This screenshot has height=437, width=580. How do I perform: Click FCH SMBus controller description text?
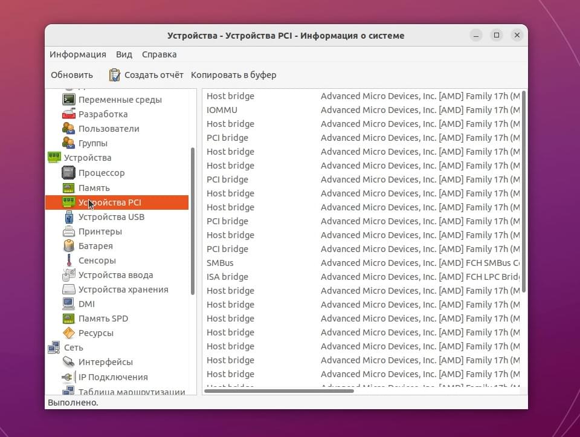coord(420,263)
